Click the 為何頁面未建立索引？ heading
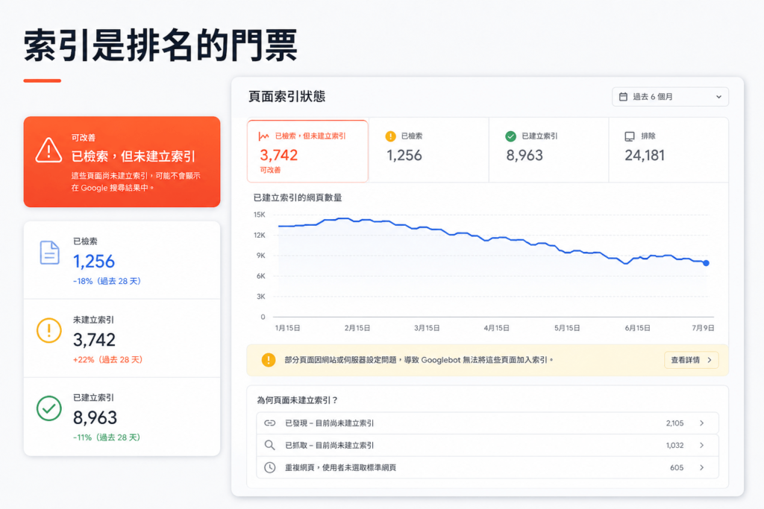The height and width of the screenshot is (509, 764). [297, 400]
